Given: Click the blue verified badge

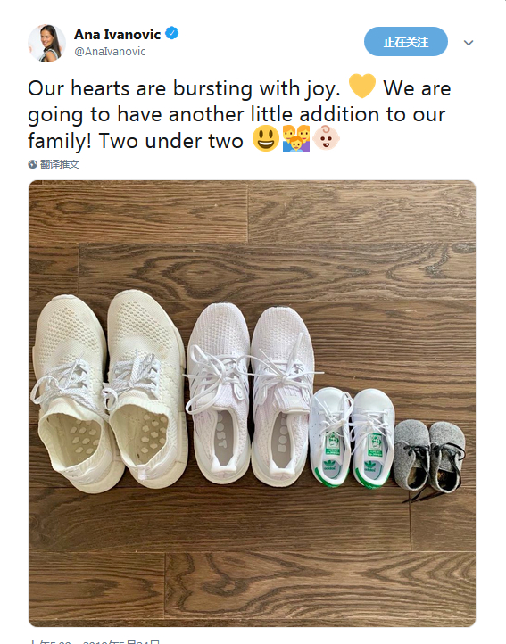Looking at the screenshot, I should [x=172, y=33].
